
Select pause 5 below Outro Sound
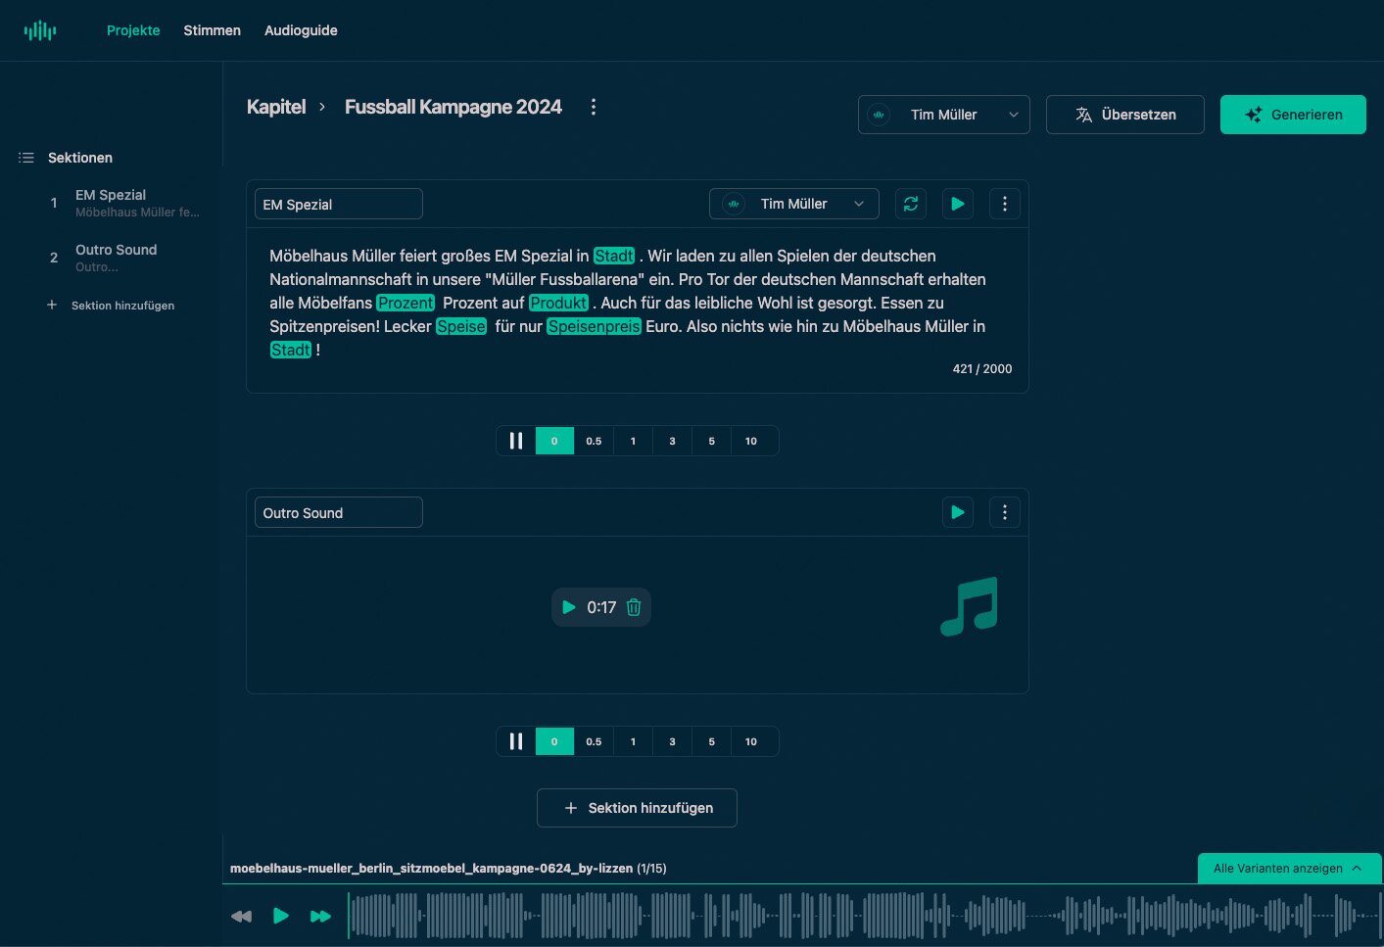point(711,741)
